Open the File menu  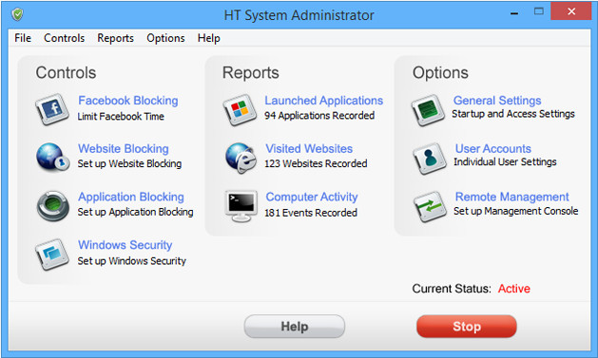pos(23,38)
